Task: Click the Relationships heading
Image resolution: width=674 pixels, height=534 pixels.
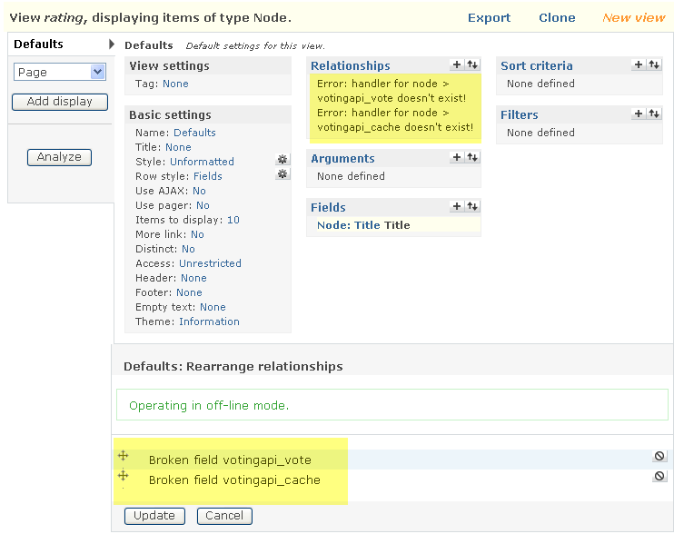Action: click(x=351, y=65)
